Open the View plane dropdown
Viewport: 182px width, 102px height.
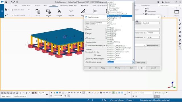(x=7, y=96)
